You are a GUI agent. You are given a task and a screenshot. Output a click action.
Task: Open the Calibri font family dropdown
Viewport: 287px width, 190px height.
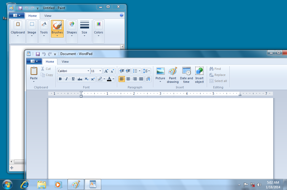pyautogui.click(x=88, y=71)
